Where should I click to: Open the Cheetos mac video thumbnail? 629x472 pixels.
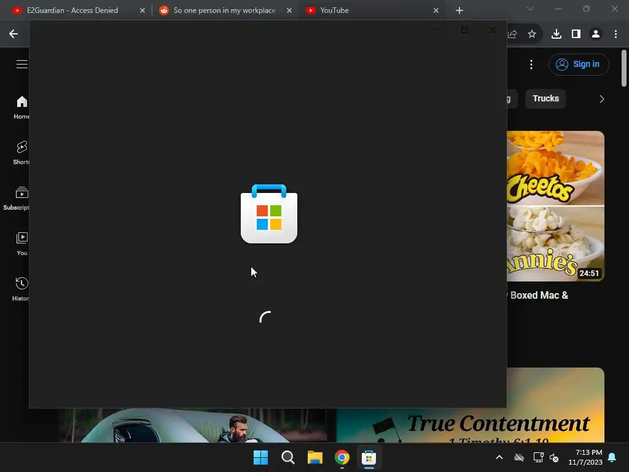555,206
